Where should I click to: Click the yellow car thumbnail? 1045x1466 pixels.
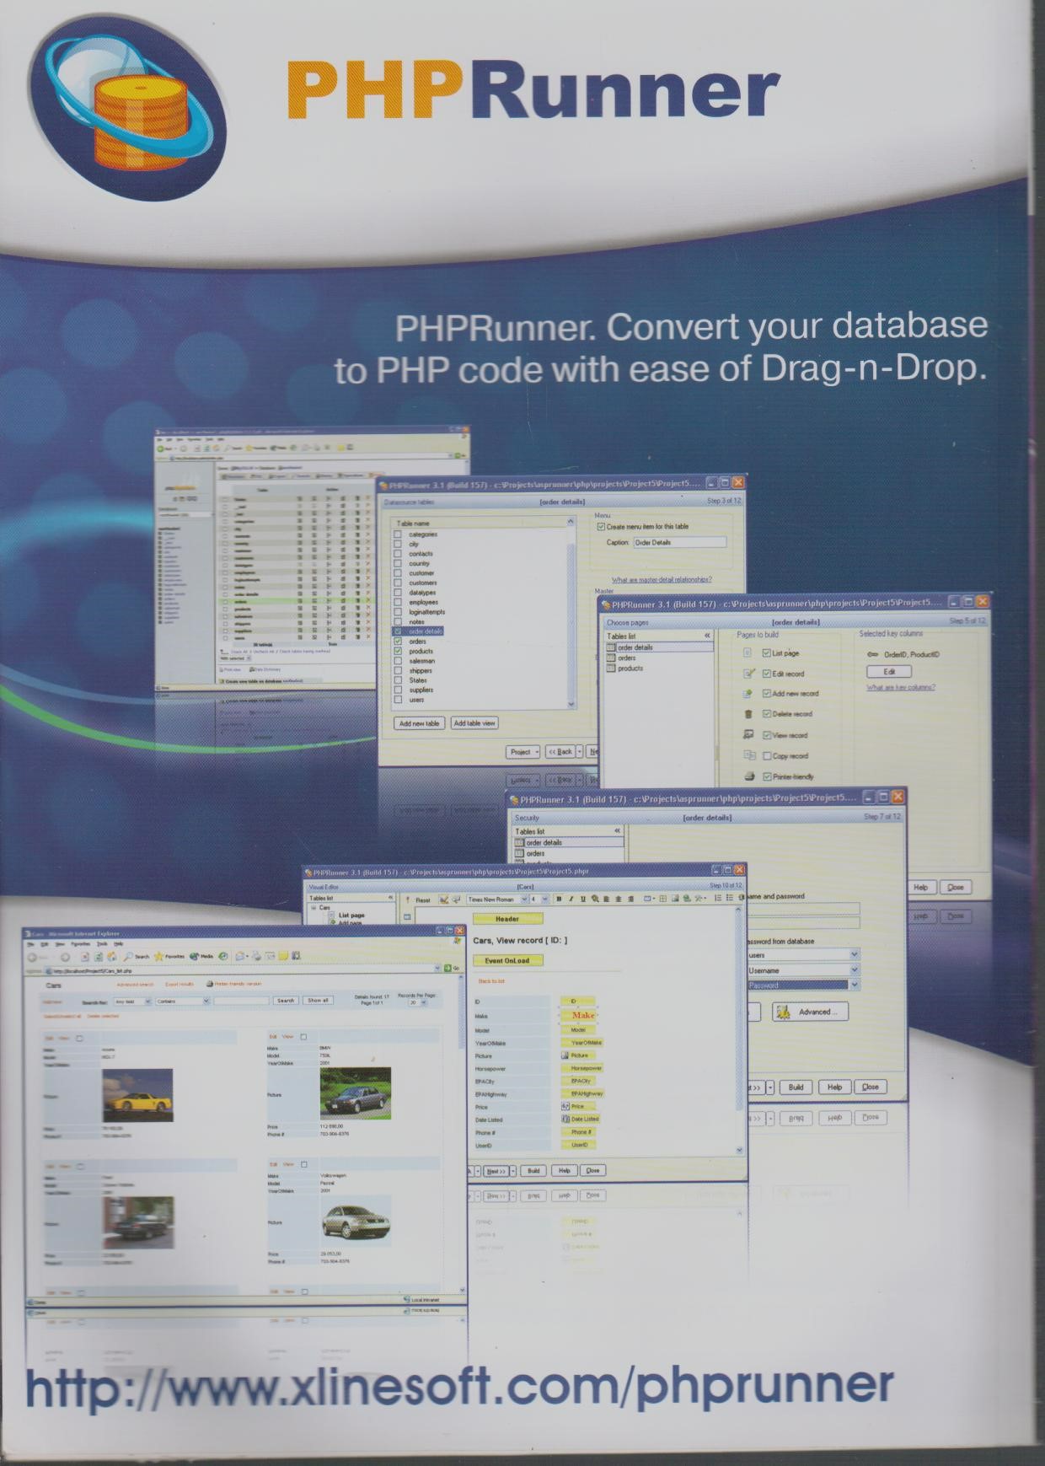click(138, 1094)
